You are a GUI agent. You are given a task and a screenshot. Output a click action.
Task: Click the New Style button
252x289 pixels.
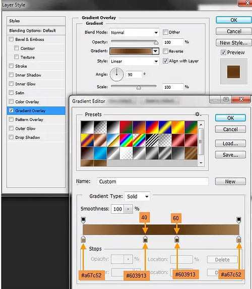(x=233, y=42)
